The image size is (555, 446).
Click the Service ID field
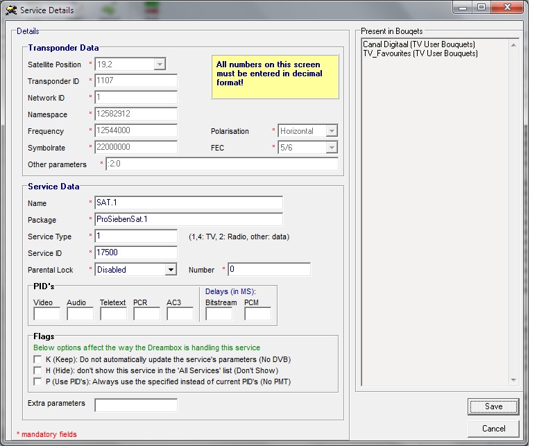click(136, 253)
